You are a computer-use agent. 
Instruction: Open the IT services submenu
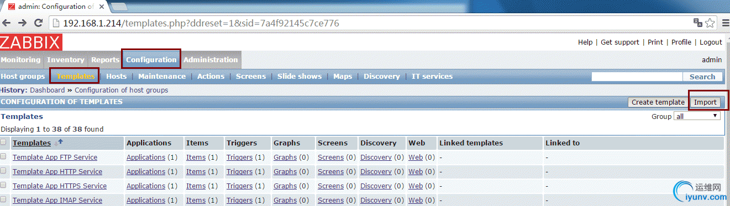(432, 77)
